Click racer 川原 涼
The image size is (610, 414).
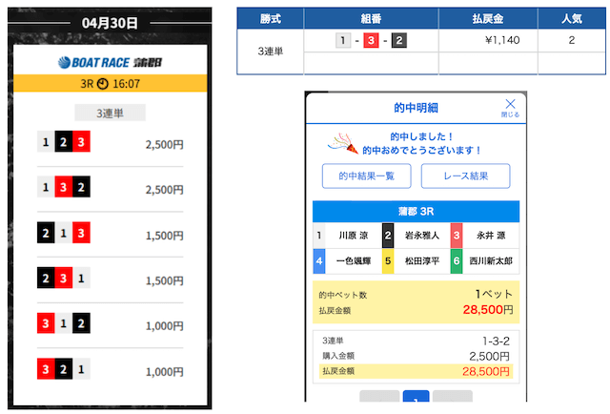click(354, 236)
